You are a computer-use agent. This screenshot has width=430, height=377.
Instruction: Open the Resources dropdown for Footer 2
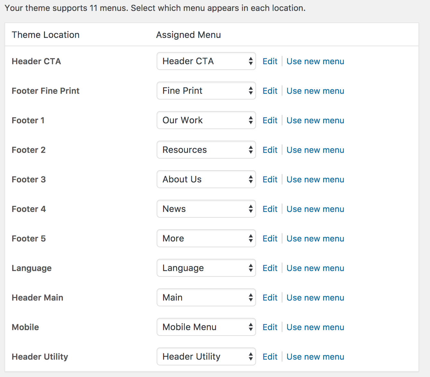pos(206,150)
